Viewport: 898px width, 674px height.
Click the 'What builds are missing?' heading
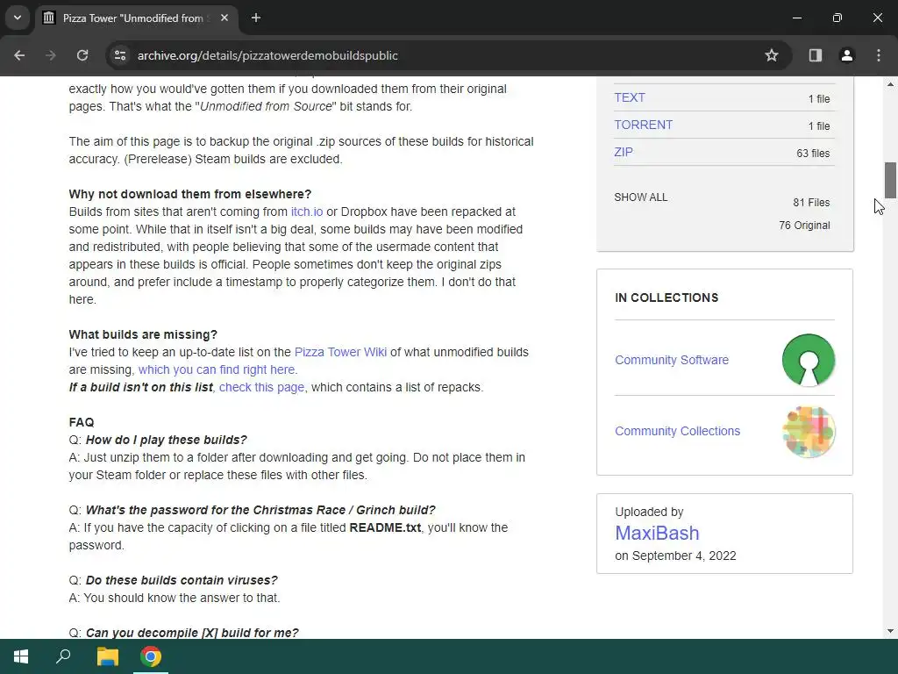click(143, 334)
